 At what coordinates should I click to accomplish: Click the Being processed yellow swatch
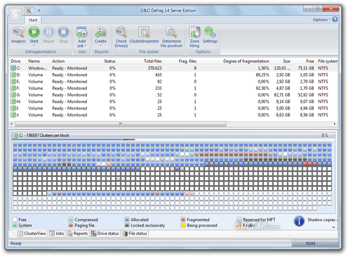(x=183, y=225)
